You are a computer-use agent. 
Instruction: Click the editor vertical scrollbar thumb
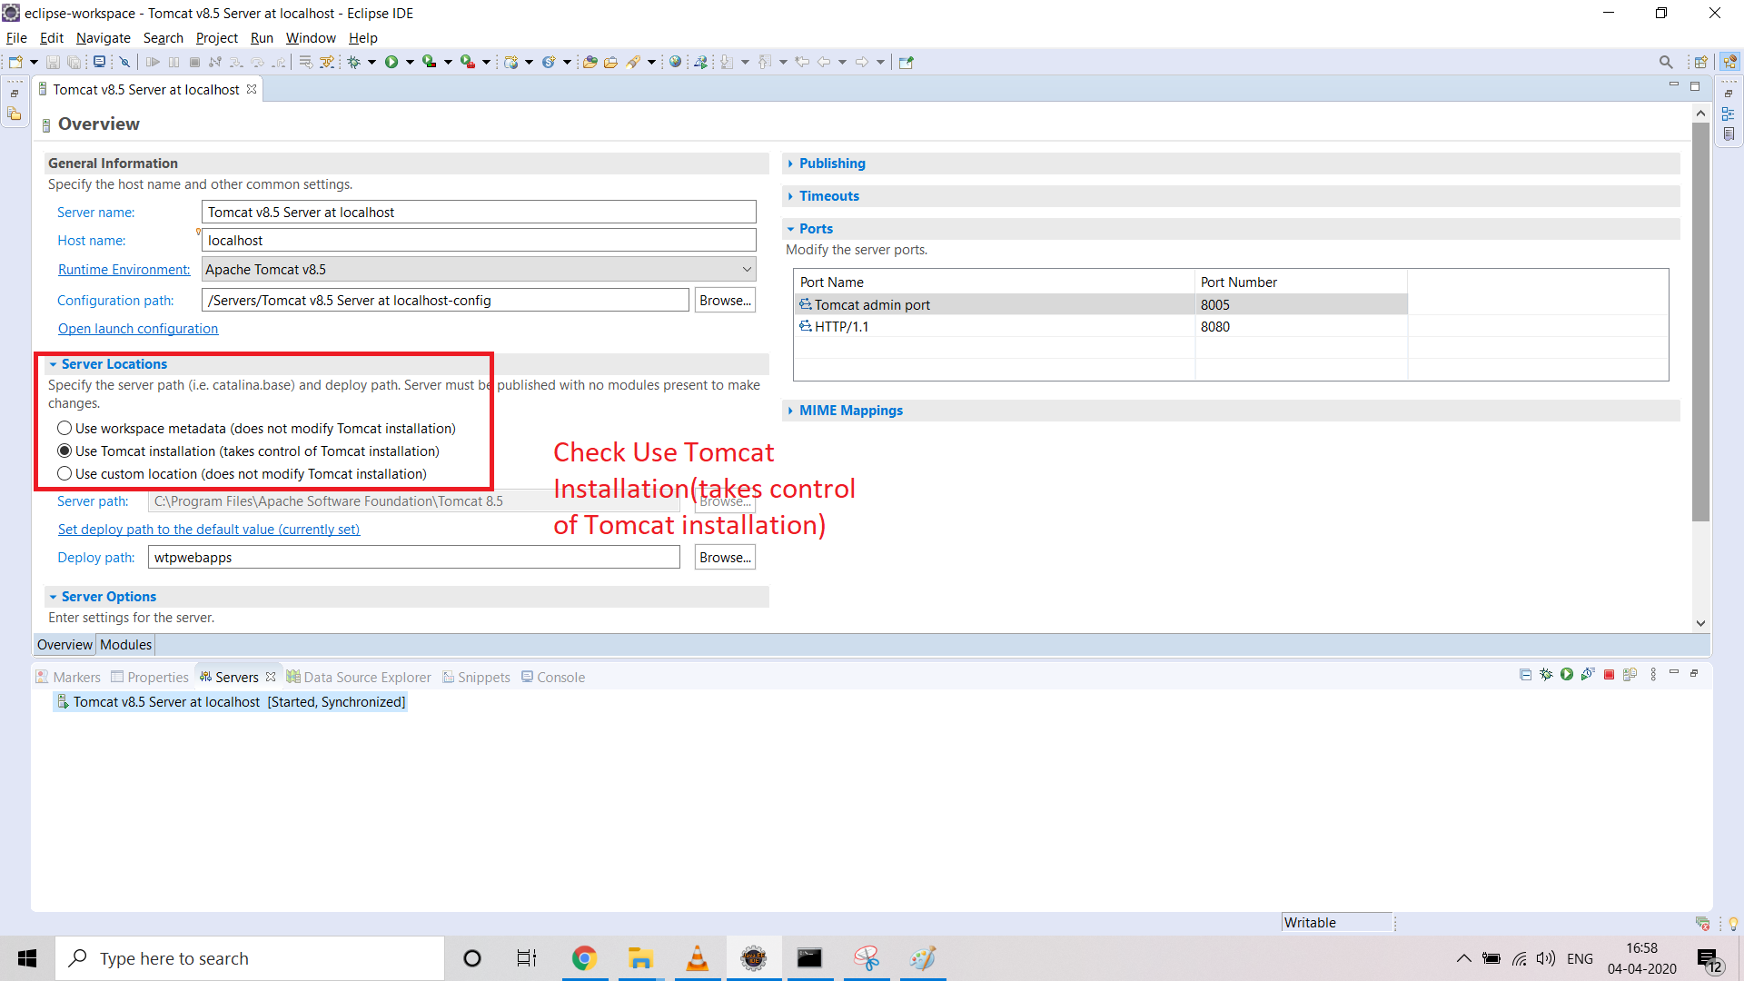[1700, 322]
